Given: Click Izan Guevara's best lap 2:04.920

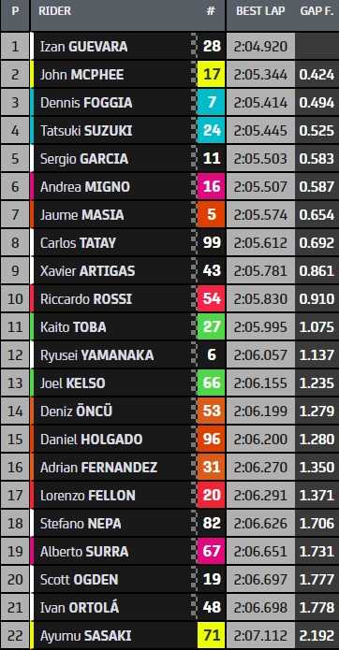Looking at the screenshot, I should (260, 47).
